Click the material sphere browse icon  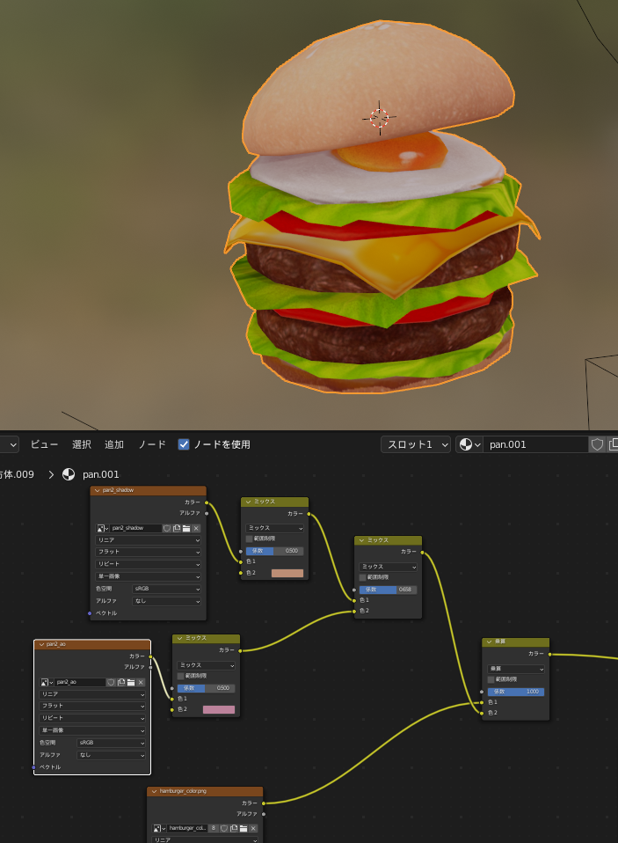point(469,444)
